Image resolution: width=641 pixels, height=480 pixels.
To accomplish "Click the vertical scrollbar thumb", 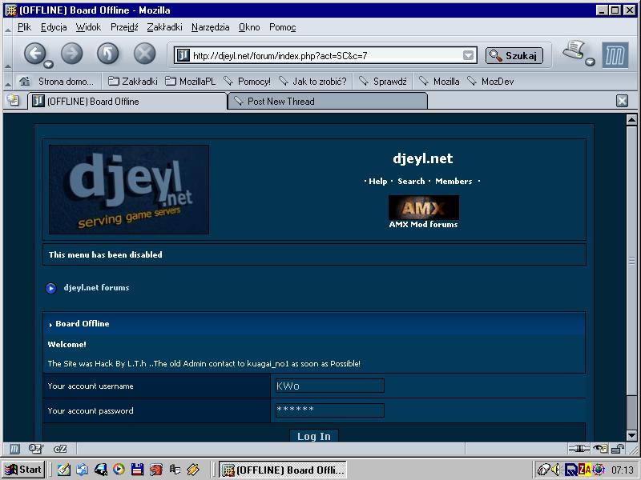I will pos(631,261).
